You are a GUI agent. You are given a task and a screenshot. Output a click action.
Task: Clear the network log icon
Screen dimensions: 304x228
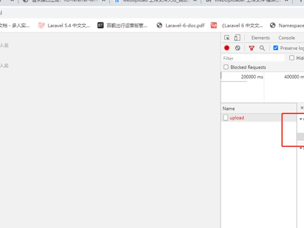[237, 48]
